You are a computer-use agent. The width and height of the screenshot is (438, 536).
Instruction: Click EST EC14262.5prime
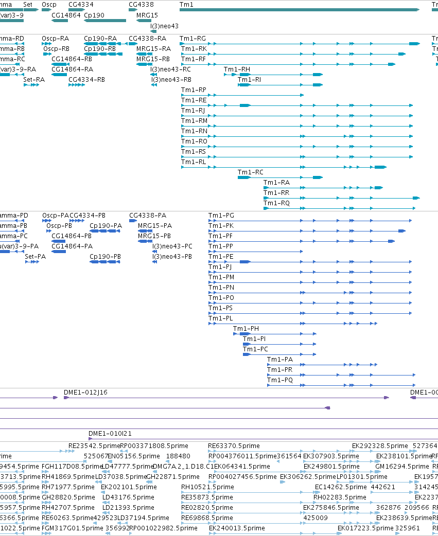341,487
